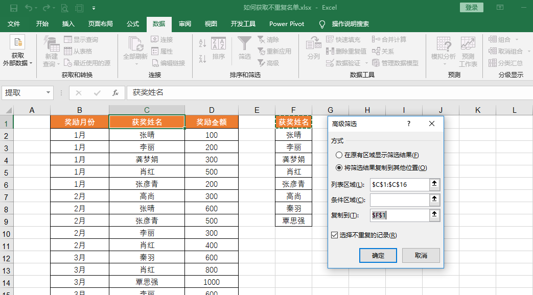The height and width of the screenshot is (295, 533).
Task: Switch to 插入 (Insert) tab
Action: point(68,24)
